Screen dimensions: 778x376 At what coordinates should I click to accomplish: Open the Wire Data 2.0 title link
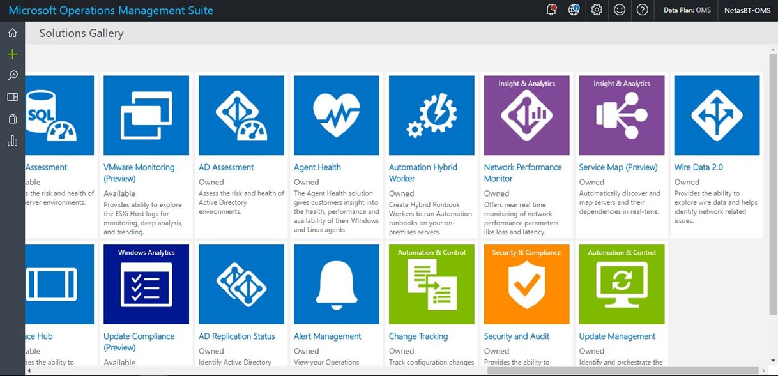coord(699,167)
